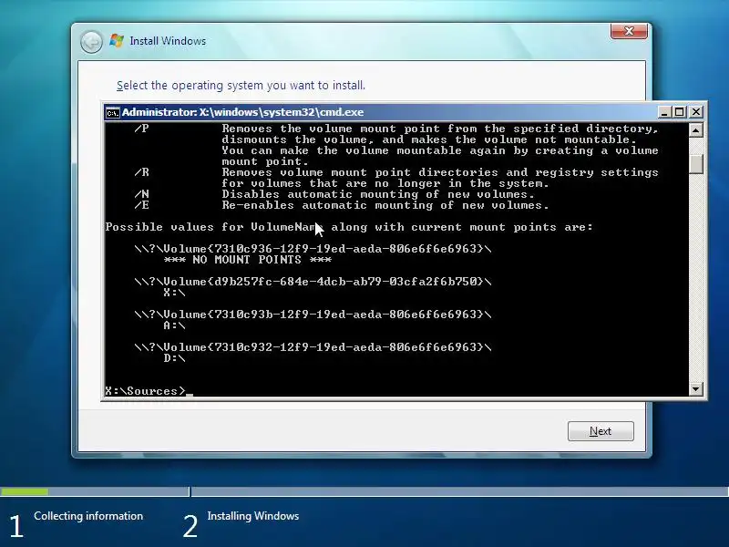Click the A:\ mount point line
The height and width of the screenshot is (547, 729).
click(174, 325)
